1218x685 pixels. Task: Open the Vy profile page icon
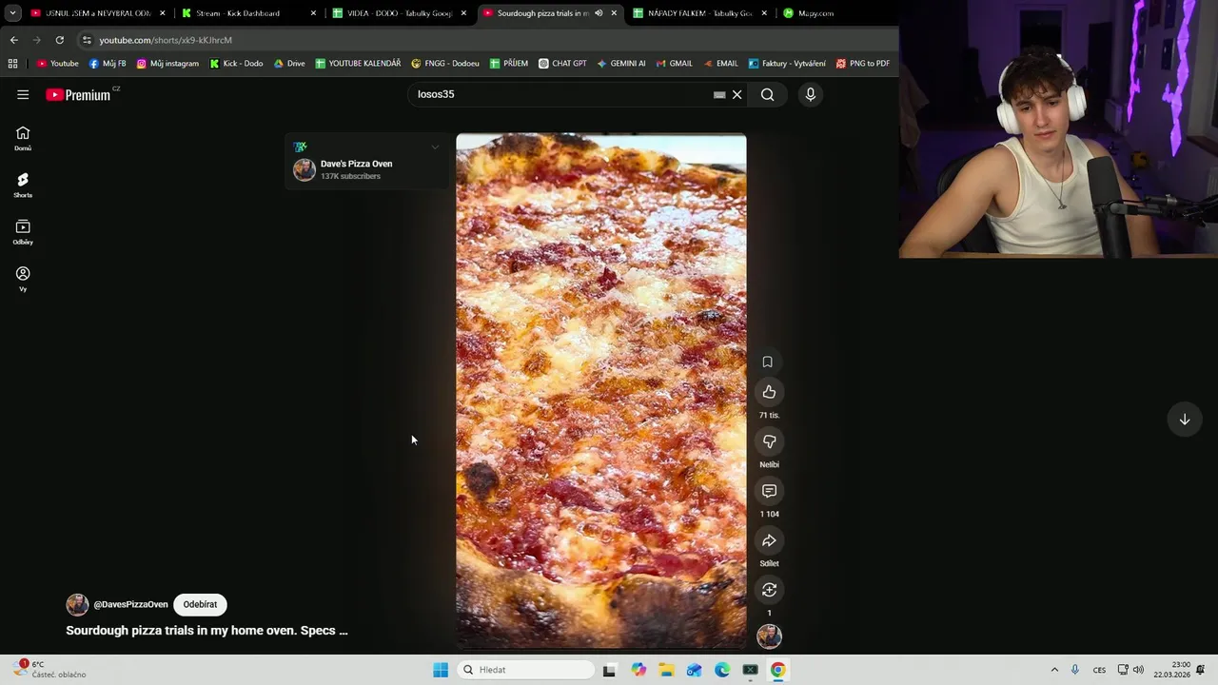click(23, 279)
